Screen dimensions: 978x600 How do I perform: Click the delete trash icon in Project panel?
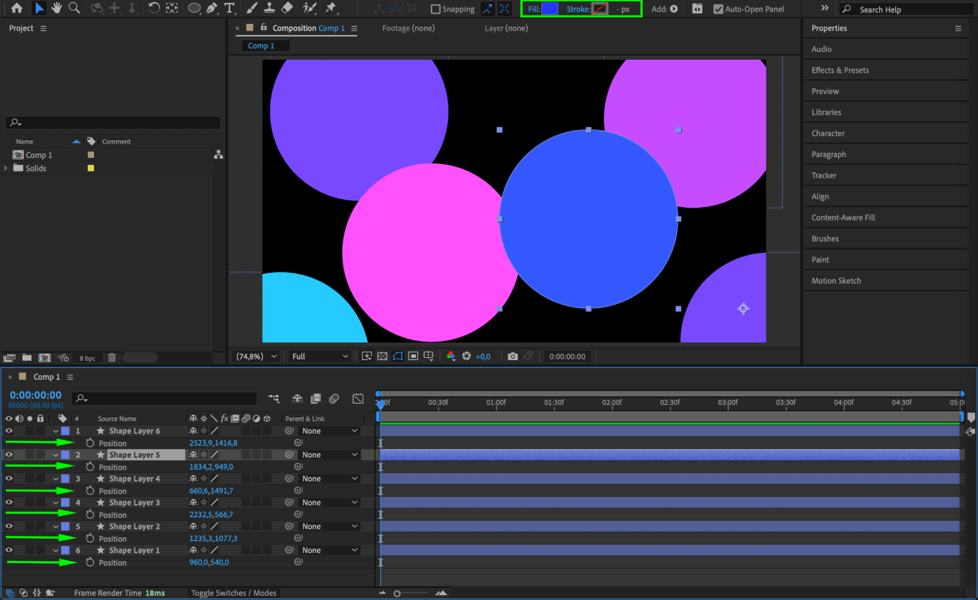tap(112, 358)
